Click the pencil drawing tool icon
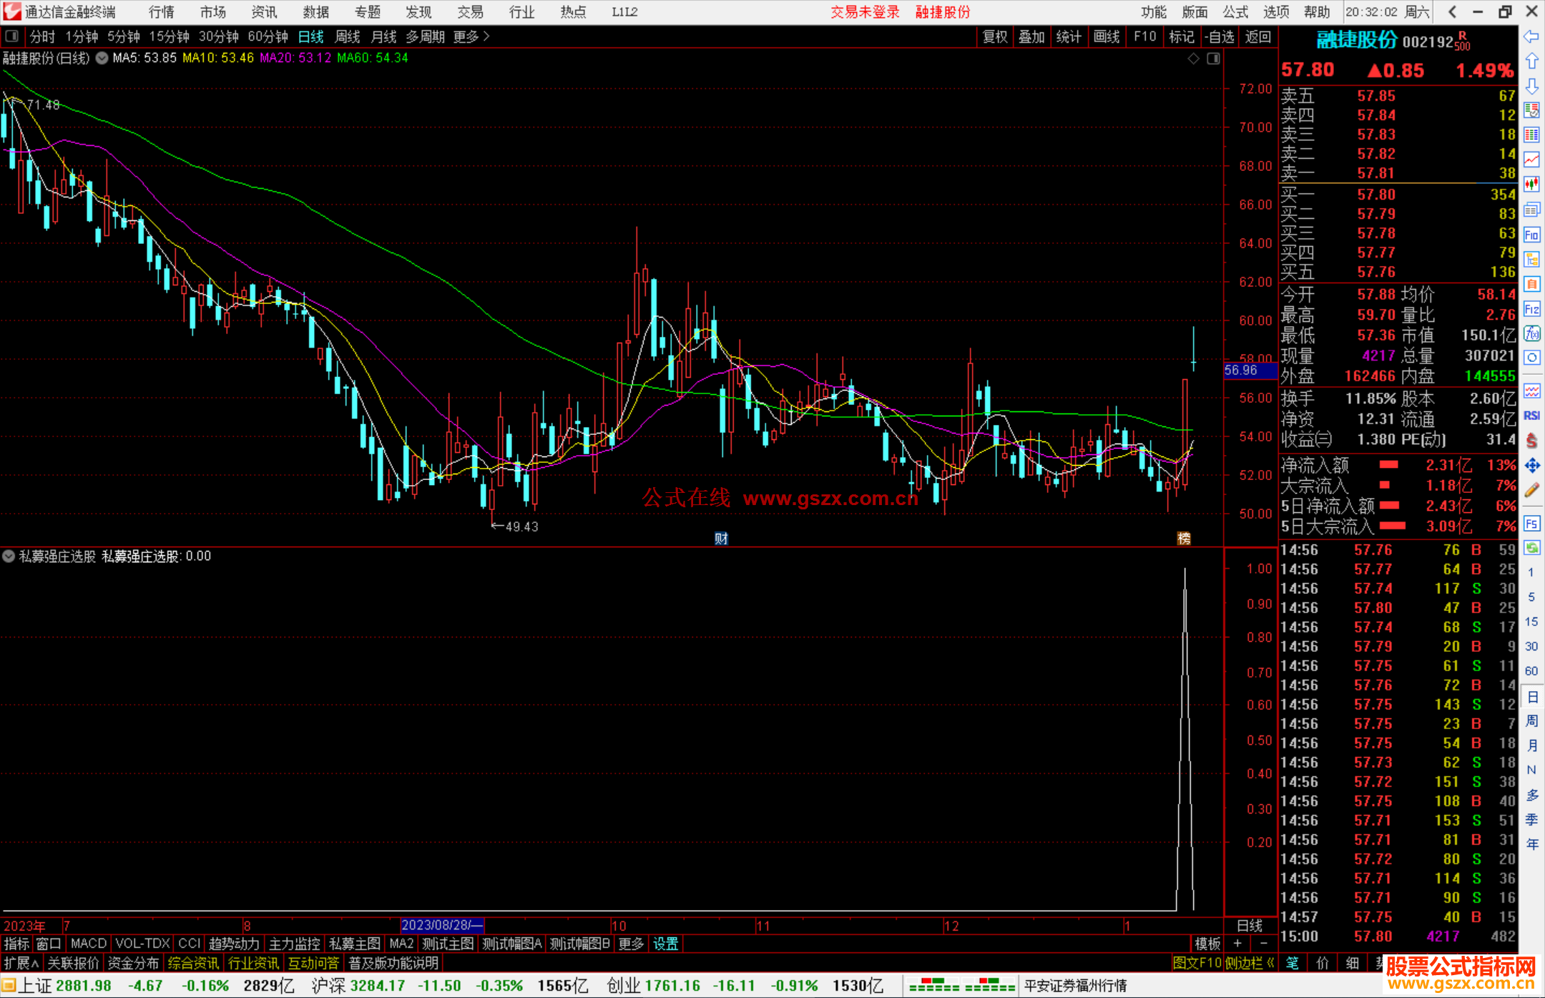The width and height of the screenshot is (1545, 998). point(1531,491)
